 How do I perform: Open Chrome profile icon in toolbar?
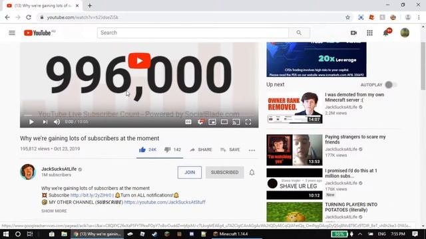[x=408, y=17]
